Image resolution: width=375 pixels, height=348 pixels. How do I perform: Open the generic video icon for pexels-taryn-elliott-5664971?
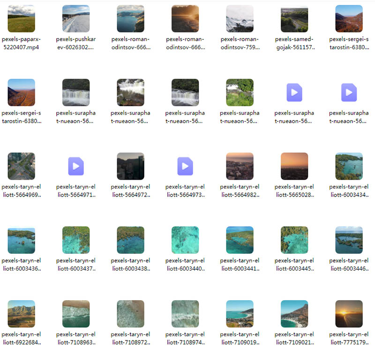click(x=76, y=166)
